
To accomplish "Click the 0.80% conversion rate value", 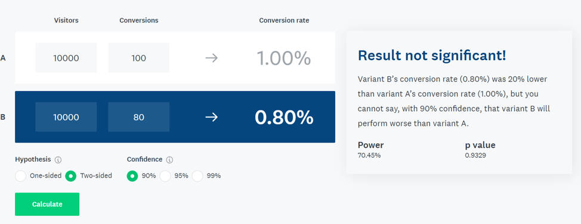I will click(284, 118).
